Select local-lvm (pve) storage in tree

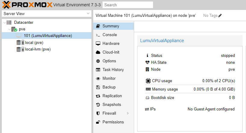(x=38, y=49)
